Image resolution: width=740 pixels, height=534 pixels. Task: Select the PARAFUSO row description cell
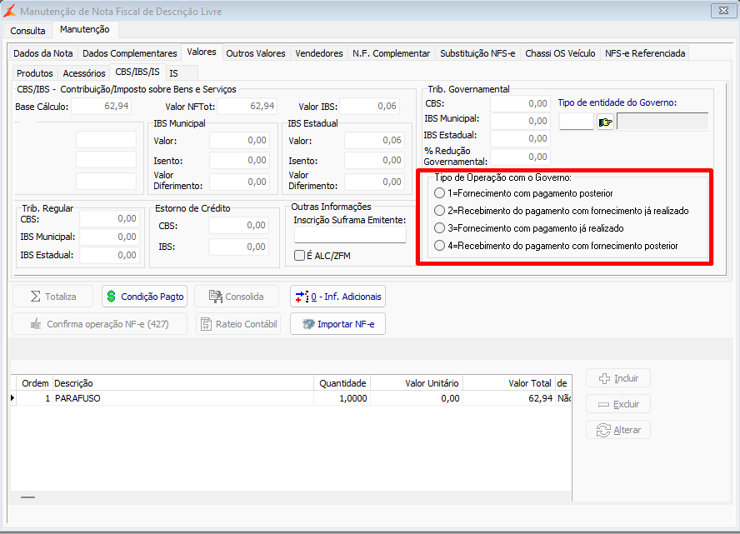pyautogui.click(x=183, y=398)
